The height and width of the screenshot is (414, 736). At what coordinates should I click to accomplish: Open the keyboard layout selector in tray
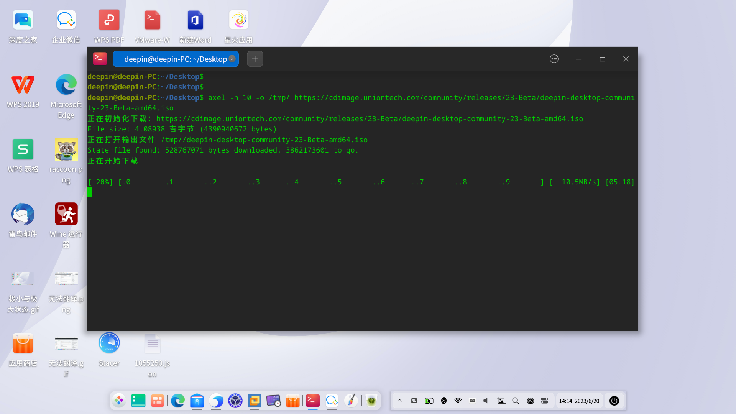click(x=472, y=401)
